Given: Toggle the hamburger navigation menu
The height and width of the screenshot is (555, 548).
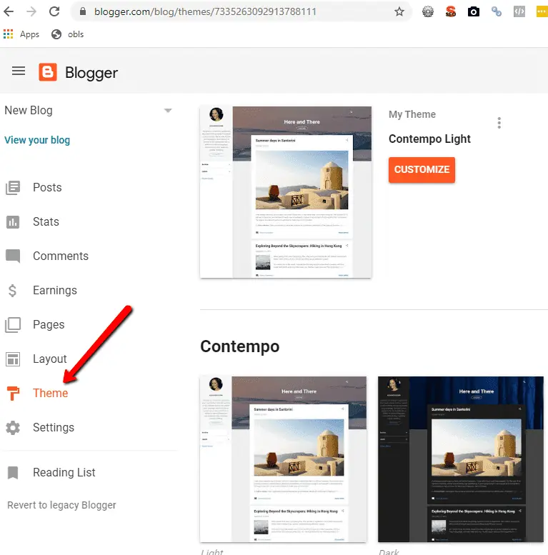Looking at the screenshot, I should (x=19, y=71).
